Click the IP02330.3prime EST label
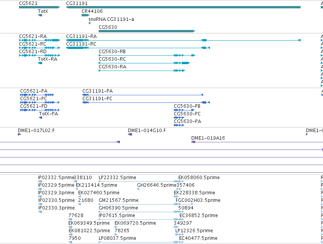 [x=57, y=208]
